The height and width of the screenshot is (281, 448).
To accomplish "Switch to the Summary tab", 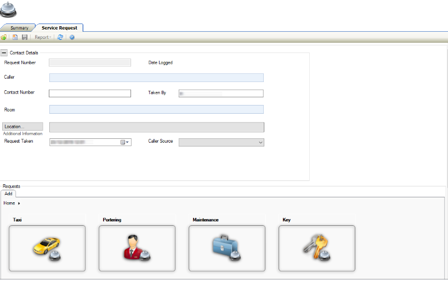I will (19, 28).
